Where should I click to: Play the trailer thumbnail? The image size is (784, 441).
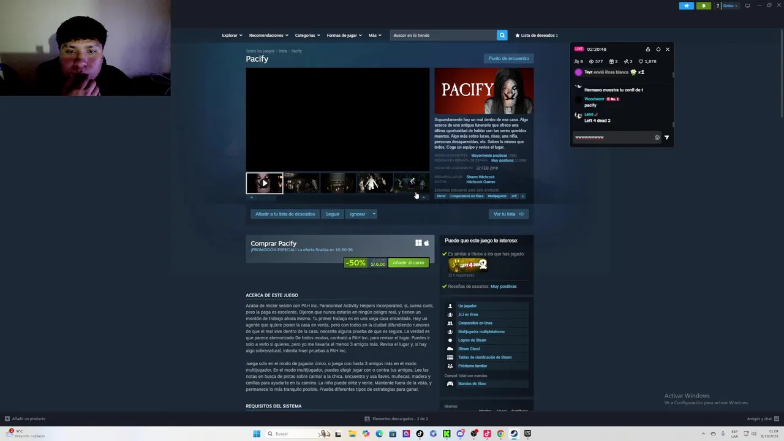pyautogui.click(x=265, y=183)
